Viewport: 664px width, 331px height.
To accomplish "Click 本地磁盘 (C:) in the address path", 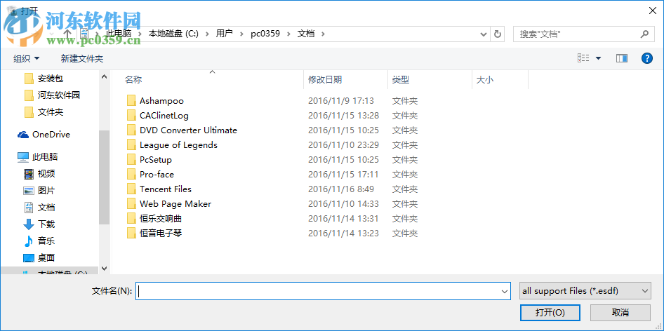I will click(173, 34).
